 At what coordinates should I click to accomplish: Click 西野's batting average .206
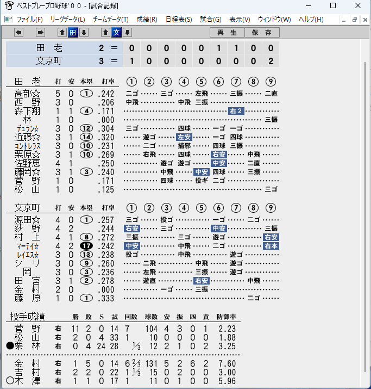106,102
